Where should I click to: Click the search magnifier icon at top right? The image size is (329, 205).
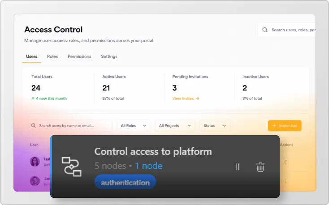(265, 30)
